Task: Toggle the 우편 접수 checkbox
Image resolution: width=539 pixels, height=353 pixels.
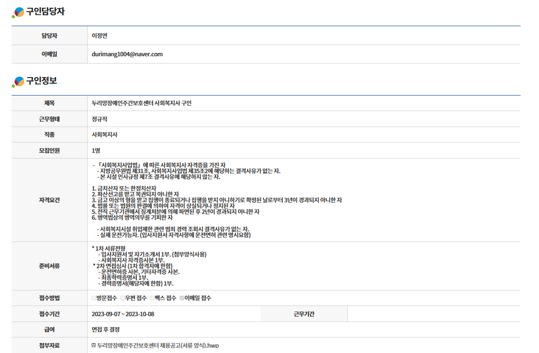Action: pos(123,298)
